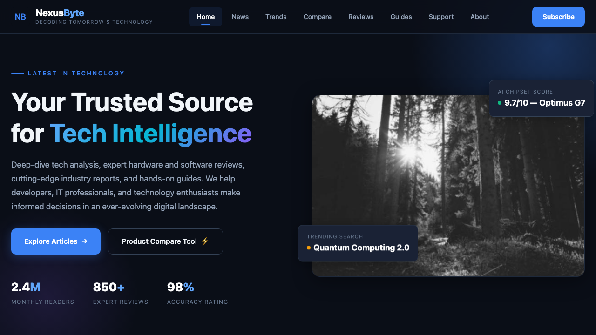Click the orange dot beside Quantum Computing
Screen dimensions: 596x335
click(x=309, y=248)
